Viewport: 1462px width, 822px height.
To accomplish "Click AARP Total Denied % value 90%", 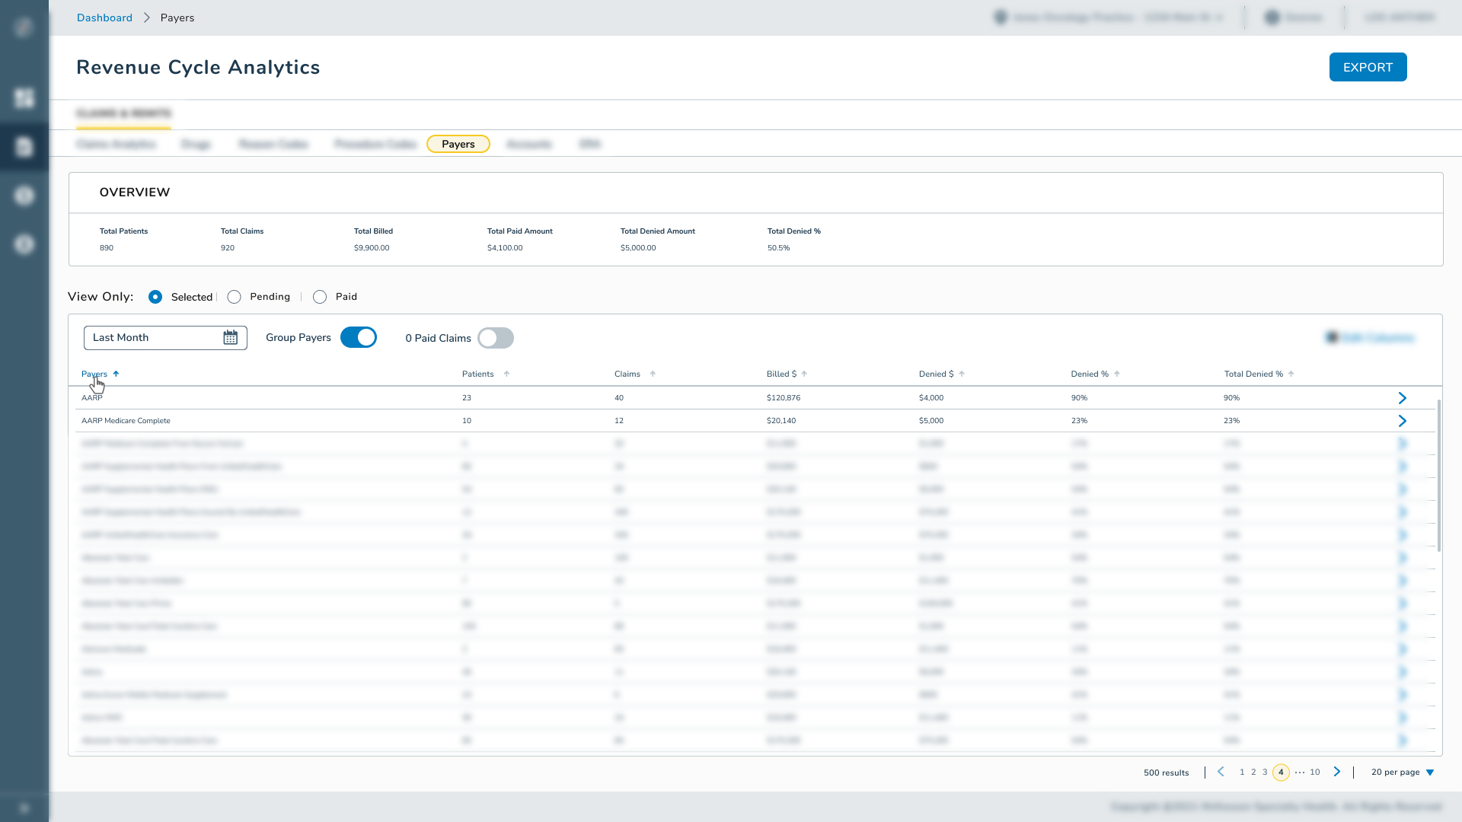I will pyautogui.click(x=1232, y=398).
